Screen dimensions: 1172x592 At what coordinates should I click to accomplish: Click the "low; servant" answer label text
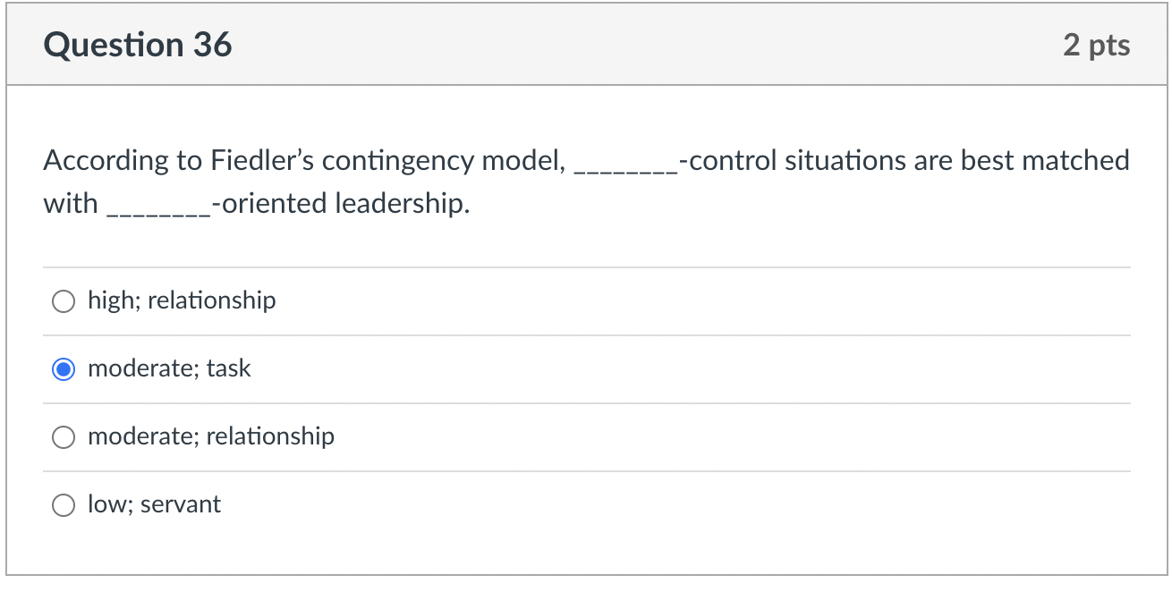[154, 504]
